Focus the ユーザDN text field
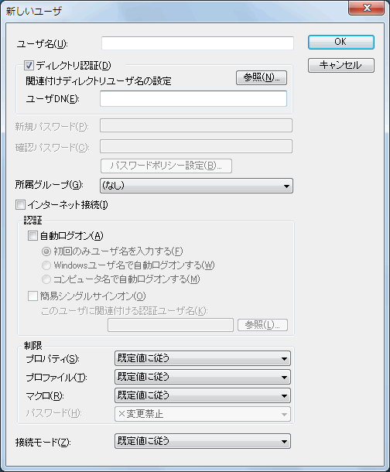This screenshot has width=390, height=472. [x=193, y=99]
